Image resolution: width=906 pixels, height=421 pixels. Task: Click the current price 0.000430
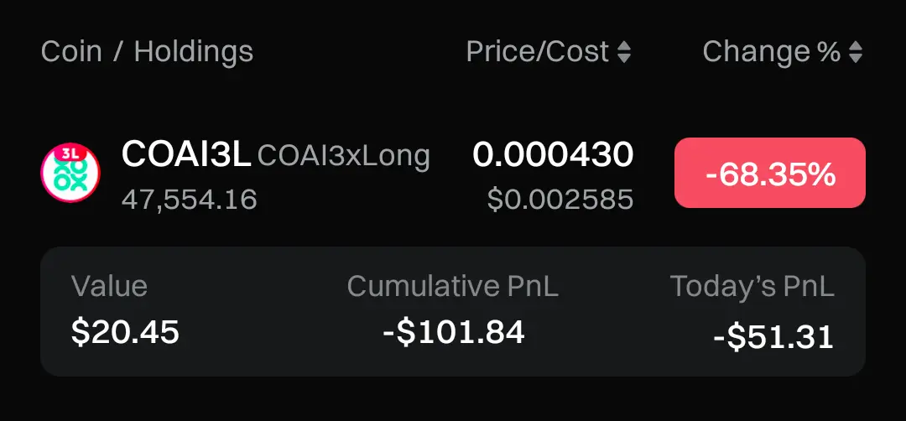click(553, 155)
